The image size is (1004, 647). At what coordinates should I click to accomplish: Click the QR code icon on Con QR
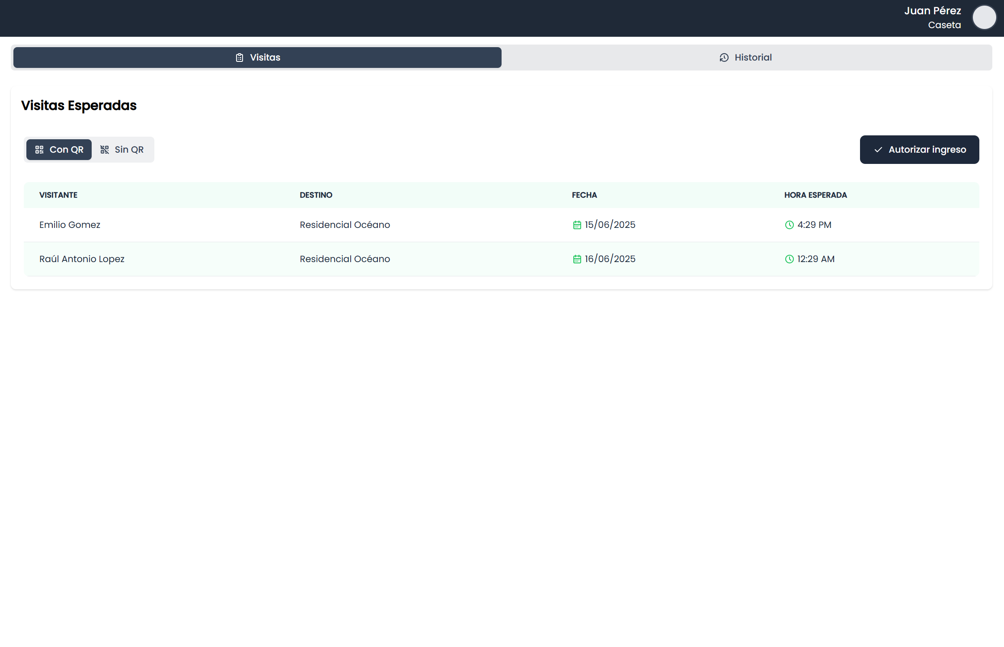tap(39, 150)
